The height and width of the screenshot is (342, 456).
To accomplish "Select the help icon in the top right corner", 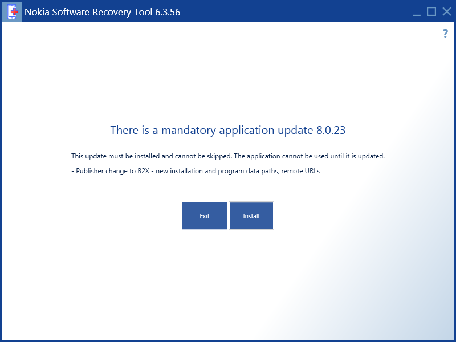I will [445, 34].
